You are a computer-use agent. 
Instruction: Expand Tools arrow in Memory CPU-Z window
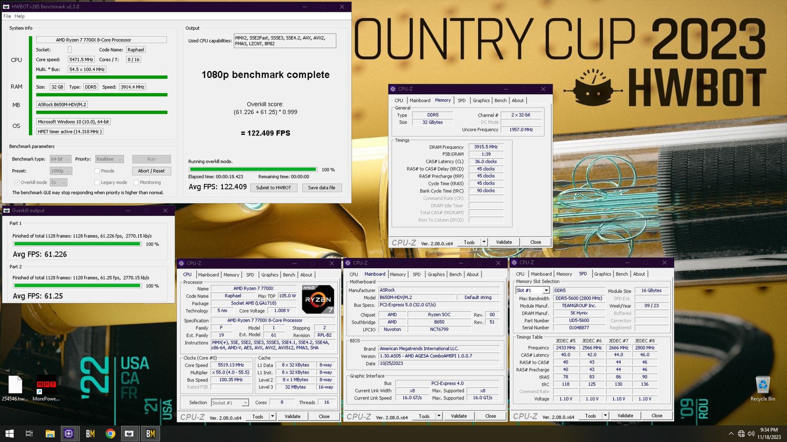[484, 242]
